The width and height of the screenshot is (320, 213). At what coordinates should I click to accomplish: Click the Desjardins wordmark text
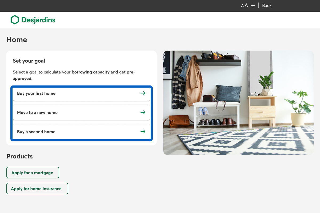point(38,20)
